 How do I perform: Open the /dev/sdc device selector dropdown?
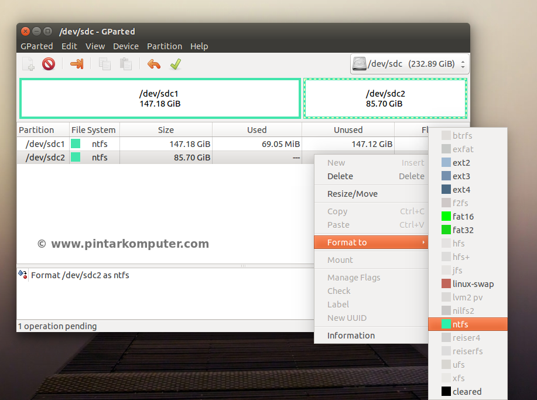[x=409, y=64]
